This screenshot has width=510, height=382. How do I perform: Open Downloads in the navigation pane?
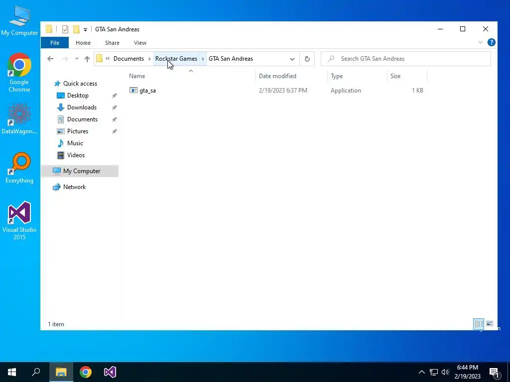[82, 107]
